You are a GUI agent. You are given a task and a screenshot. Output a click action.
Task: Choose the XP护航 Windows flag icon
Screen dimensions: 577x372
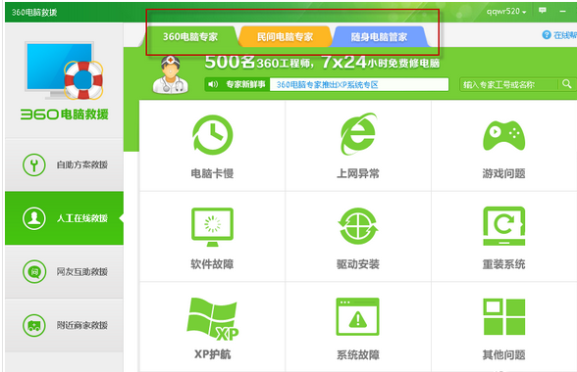pyautogui.click(x=212, y=319)
